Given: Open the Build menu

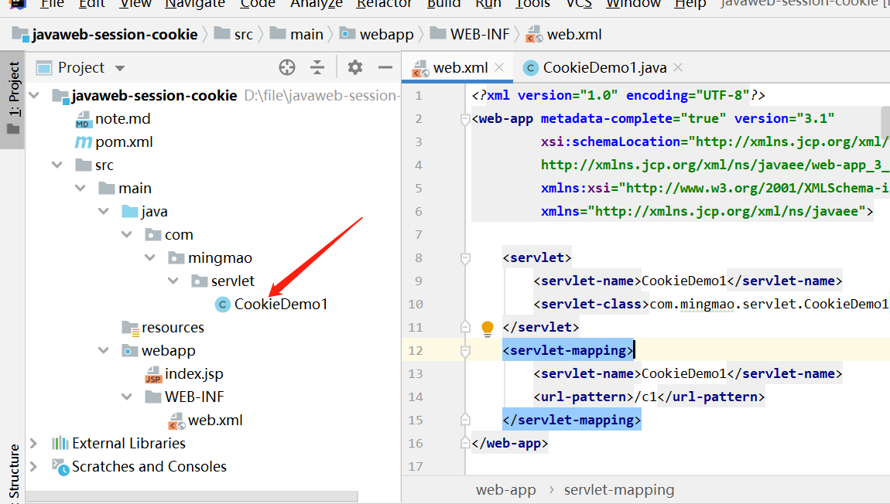Looking at the screenshot, I should point(443,3).
